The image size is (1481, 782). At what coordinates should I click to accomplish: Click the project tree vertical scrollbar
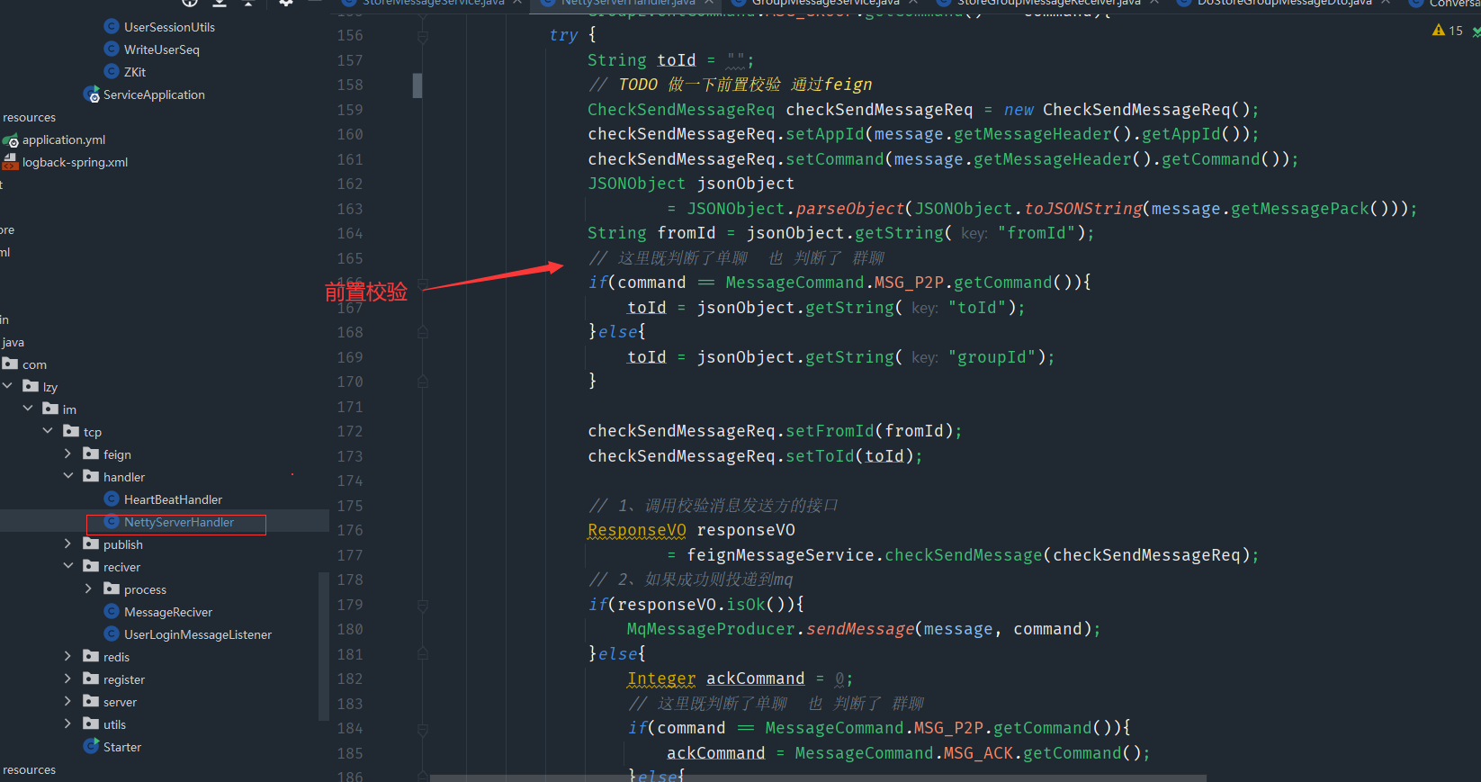point(322,646)
